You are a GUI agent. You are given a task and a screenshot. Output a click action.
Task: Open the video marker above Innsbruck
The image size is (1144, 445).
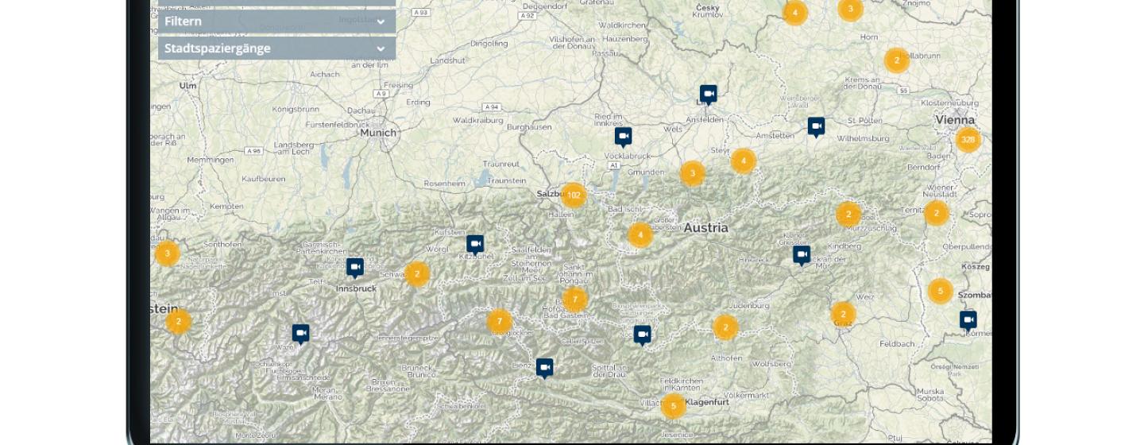[355, 268]
